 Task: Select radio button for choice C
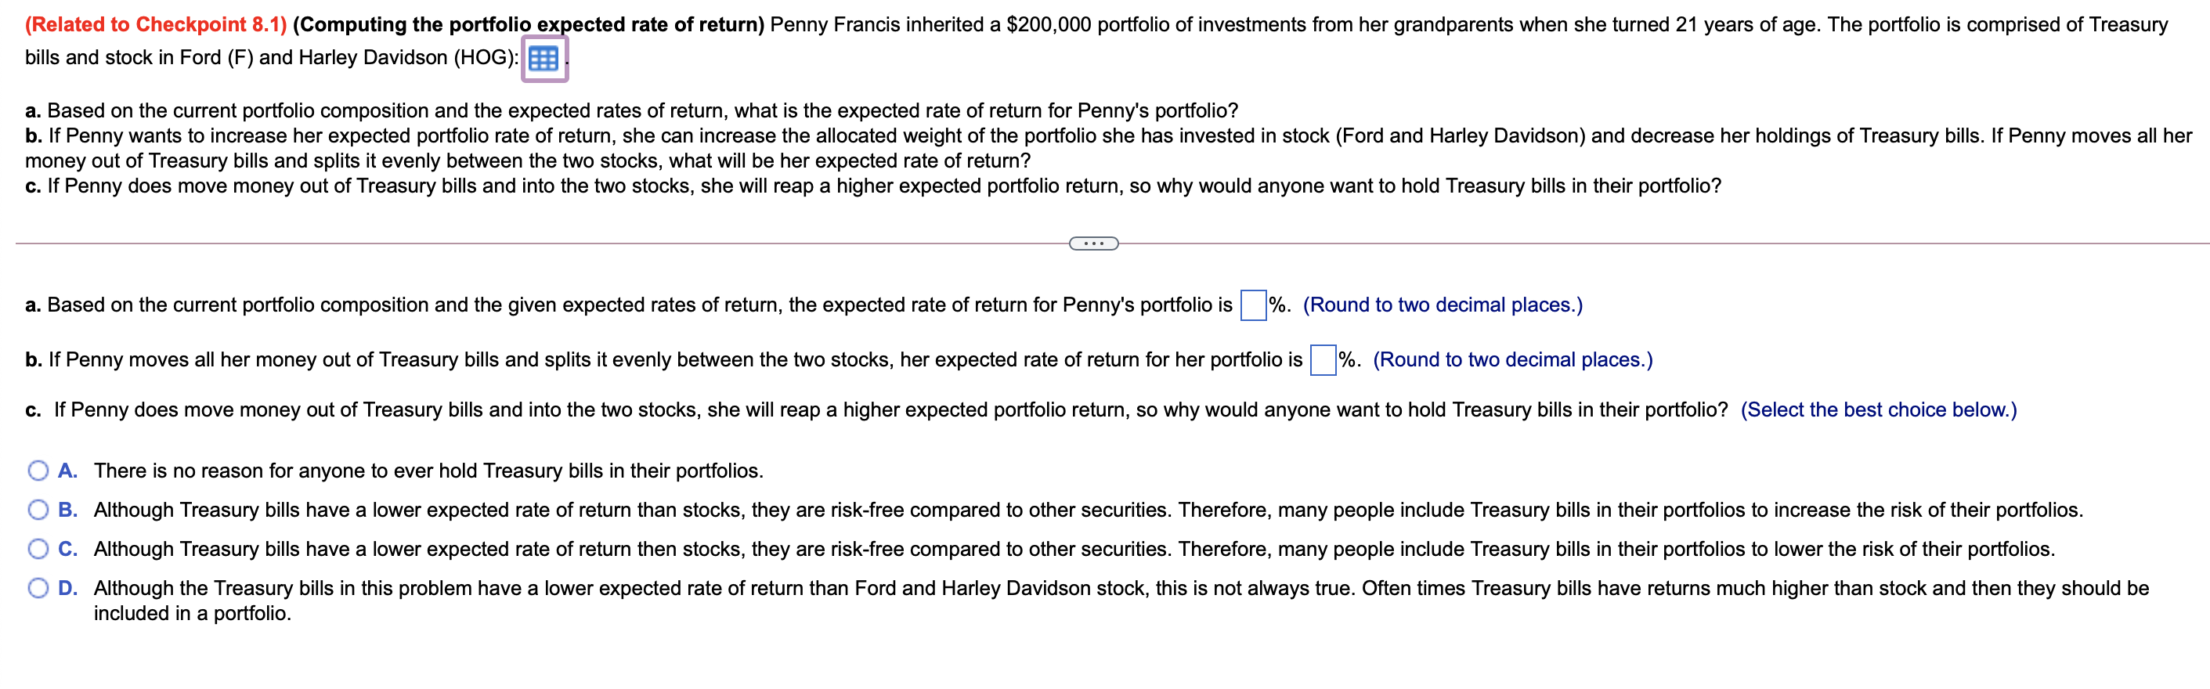pyautogui.click(x=38, y=549)
